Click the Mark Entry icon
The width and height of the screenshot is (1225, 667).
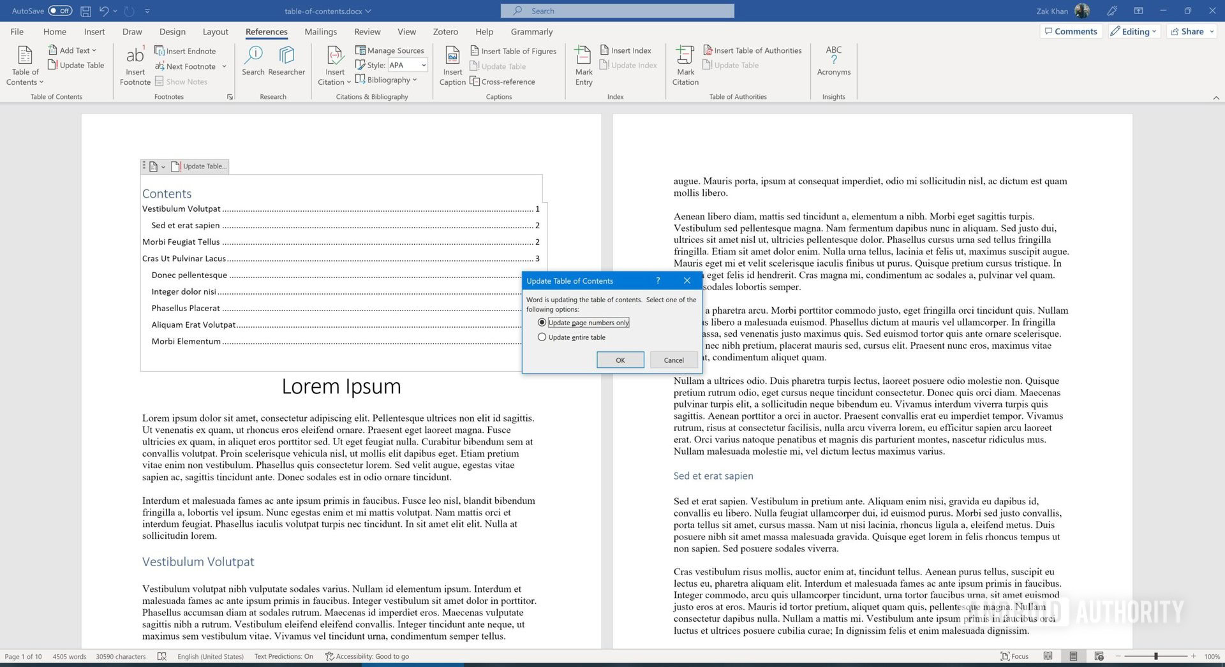[x=583, y=57]
